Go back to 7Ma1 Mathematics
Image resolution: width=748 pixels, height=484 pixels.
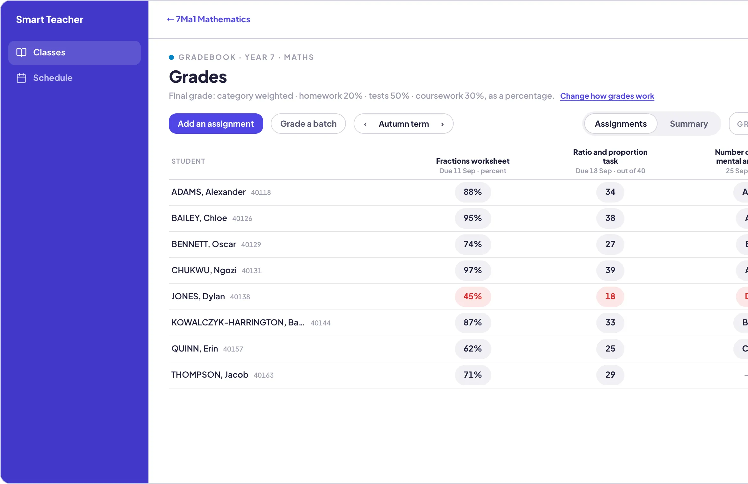(x=209, y=19)
